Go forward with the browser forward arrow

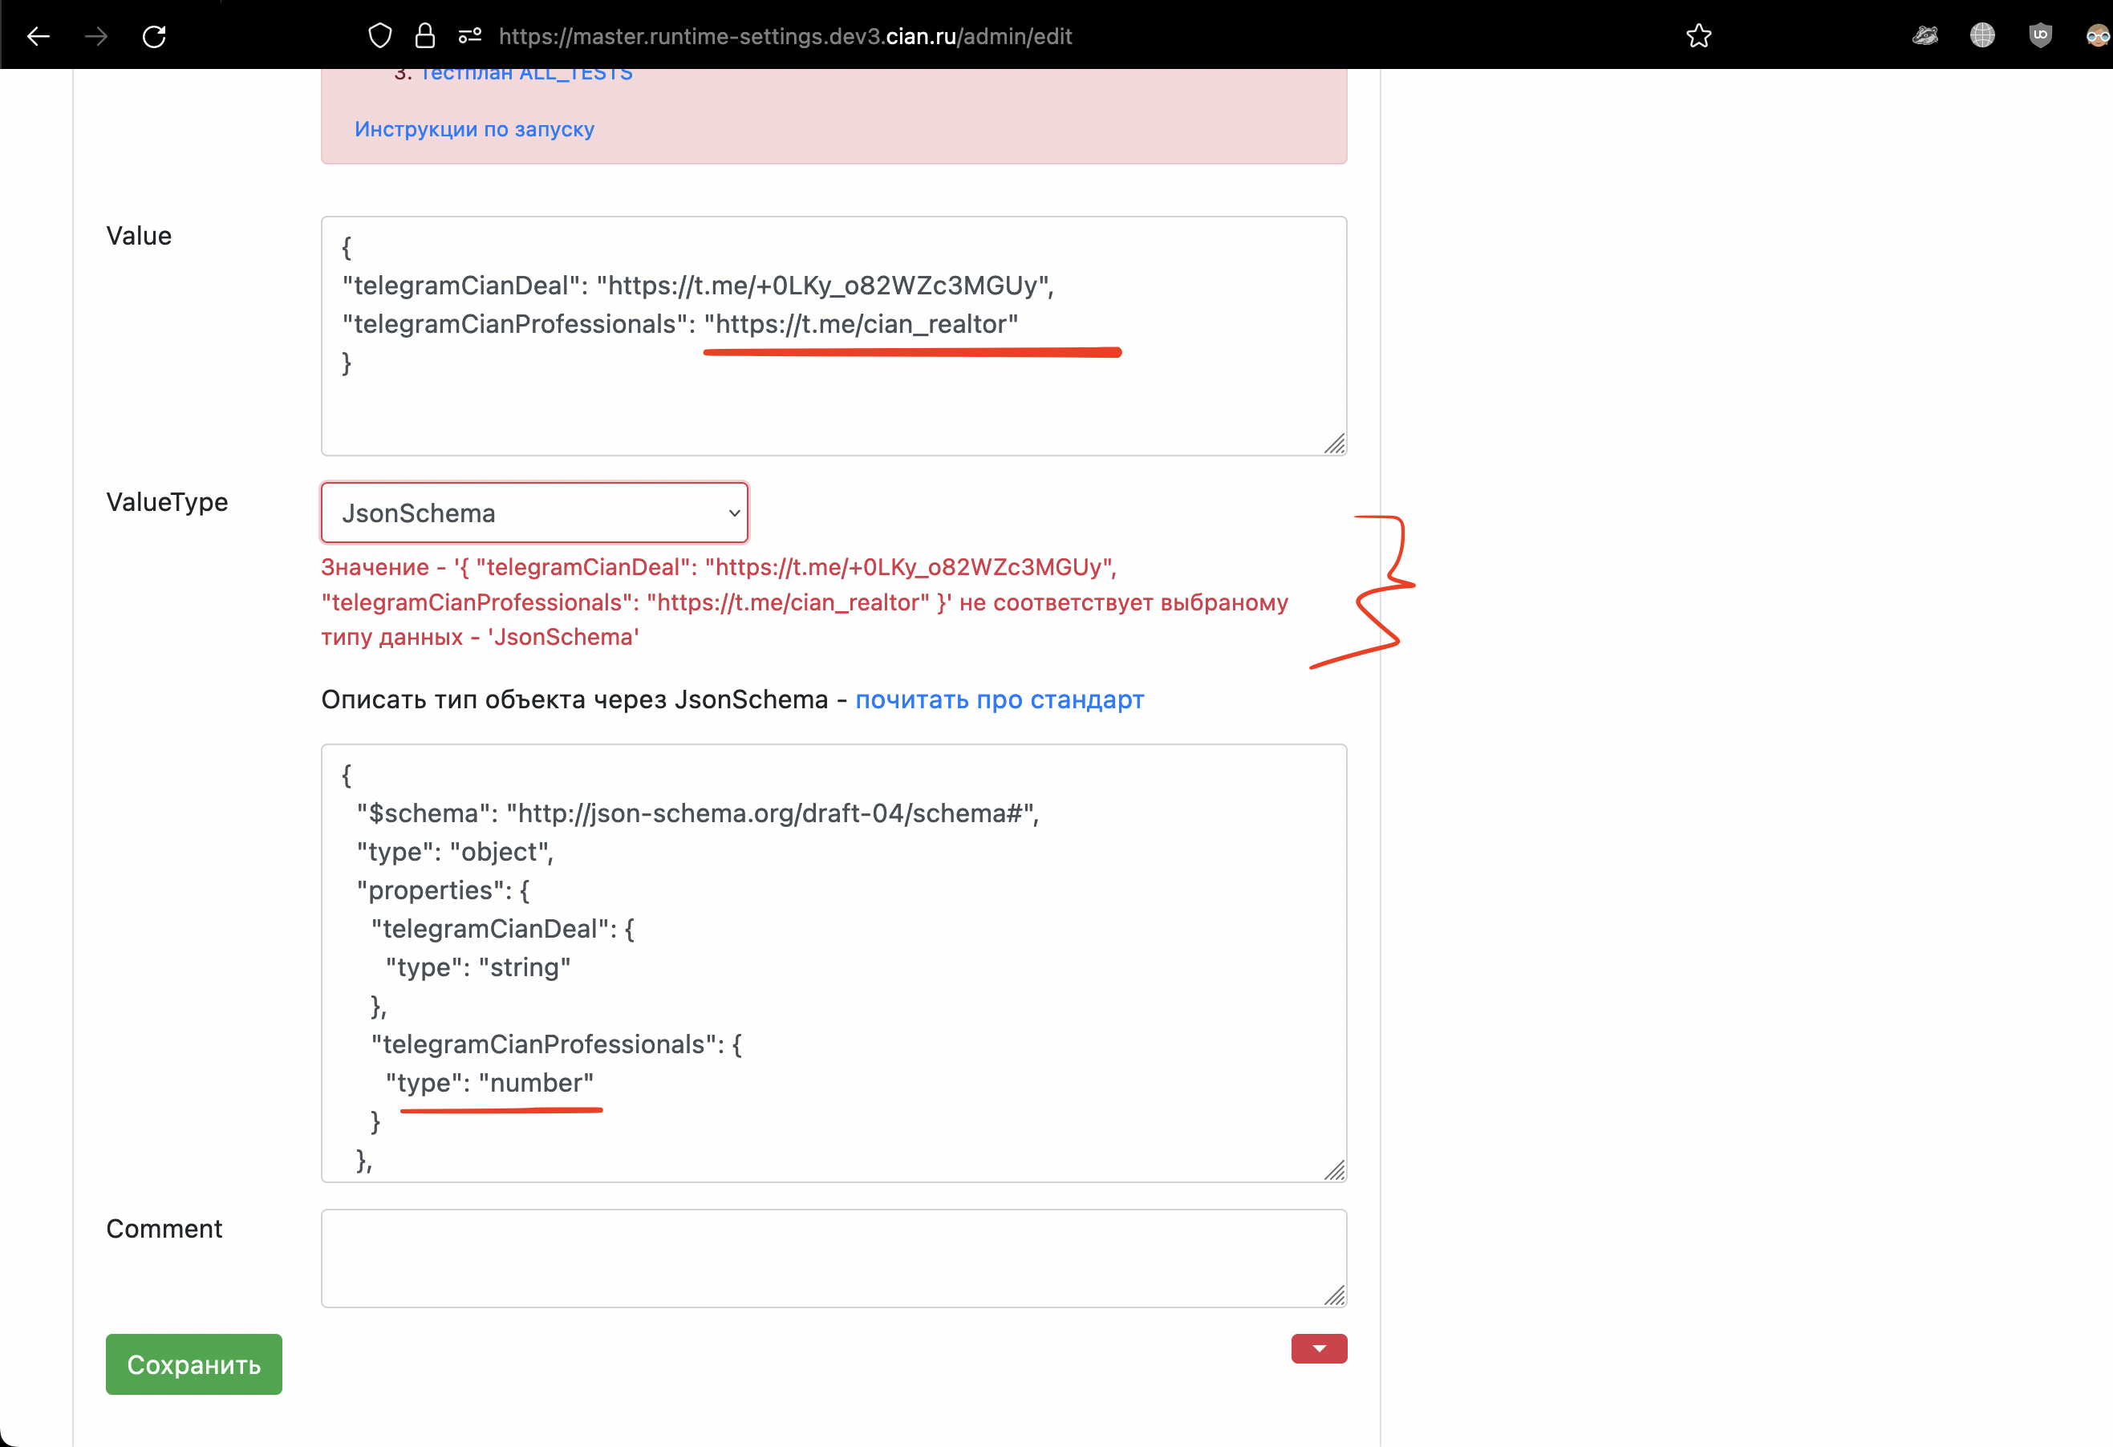tap(96, 36)
